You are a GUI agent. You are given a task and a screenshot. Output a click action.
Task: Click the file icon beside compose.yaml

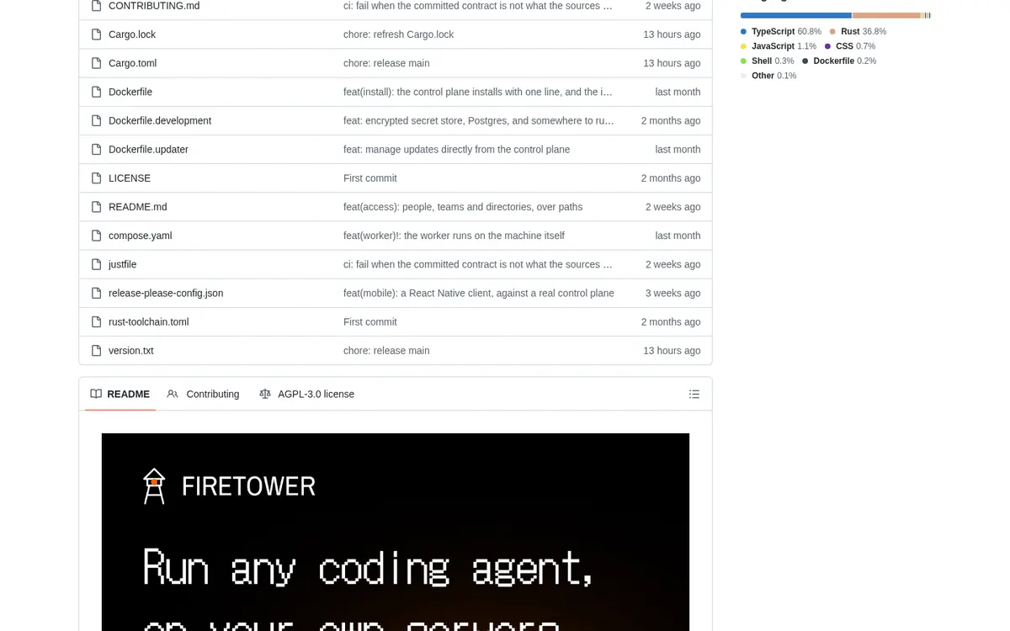tap(97, 236)
